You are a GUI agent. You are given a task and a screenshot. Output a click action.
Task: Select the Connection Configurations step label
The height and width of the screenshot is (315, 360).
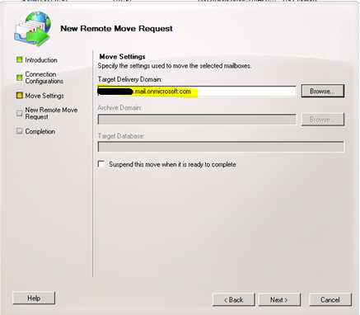click(x=44, y=78)
